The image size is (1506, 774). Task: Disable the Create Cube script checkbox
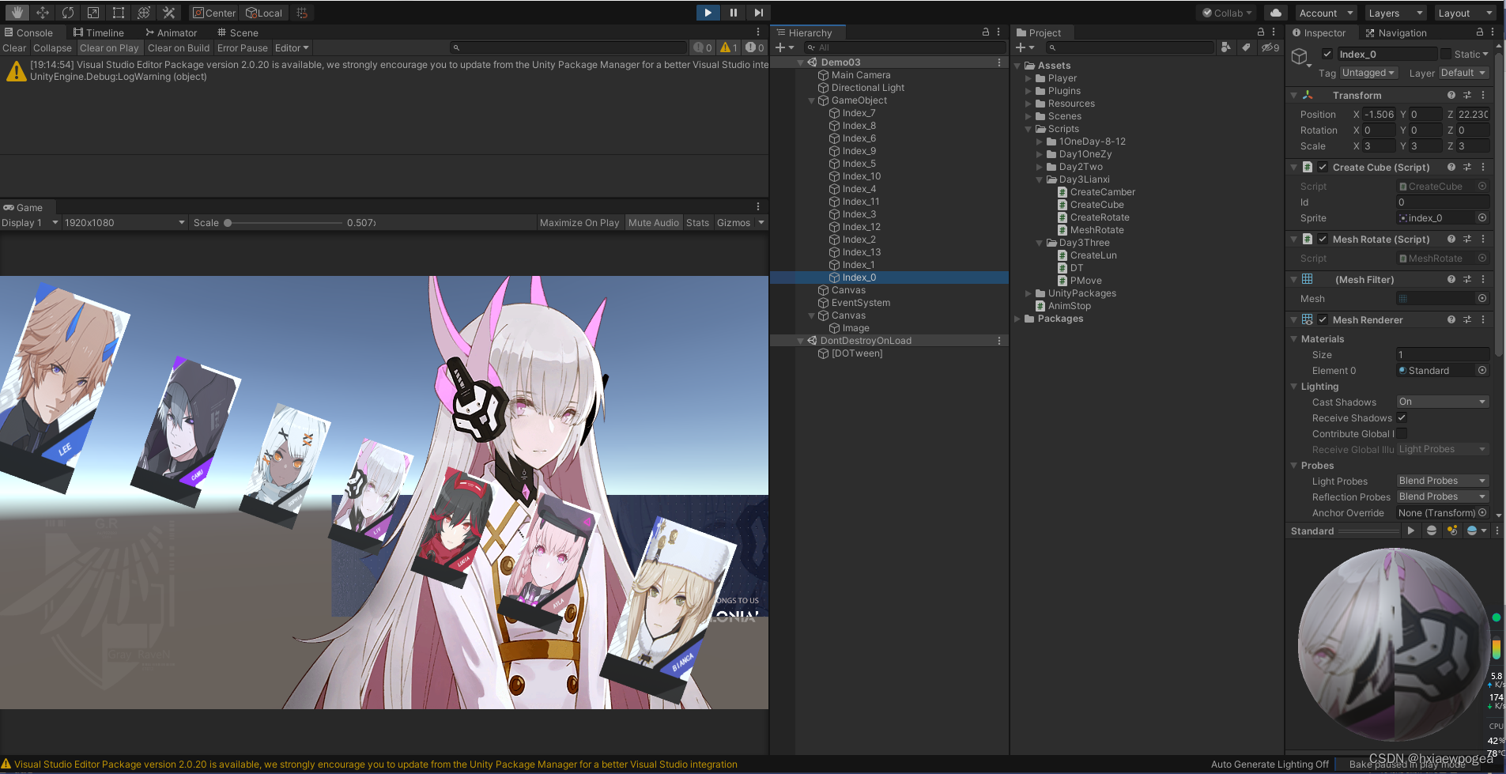[x=1323, y=167]
